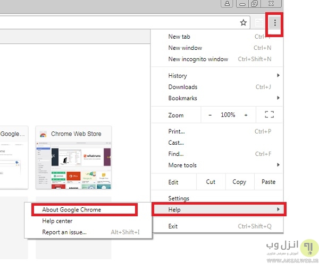Increase zoom with the plus button
The image size is (319, 264).
(x=246, y=115)
